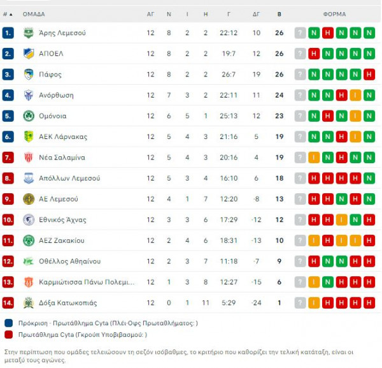
Task: Open the Απόλλων Λεμεσού team page
Action: [x=69, y=178]
